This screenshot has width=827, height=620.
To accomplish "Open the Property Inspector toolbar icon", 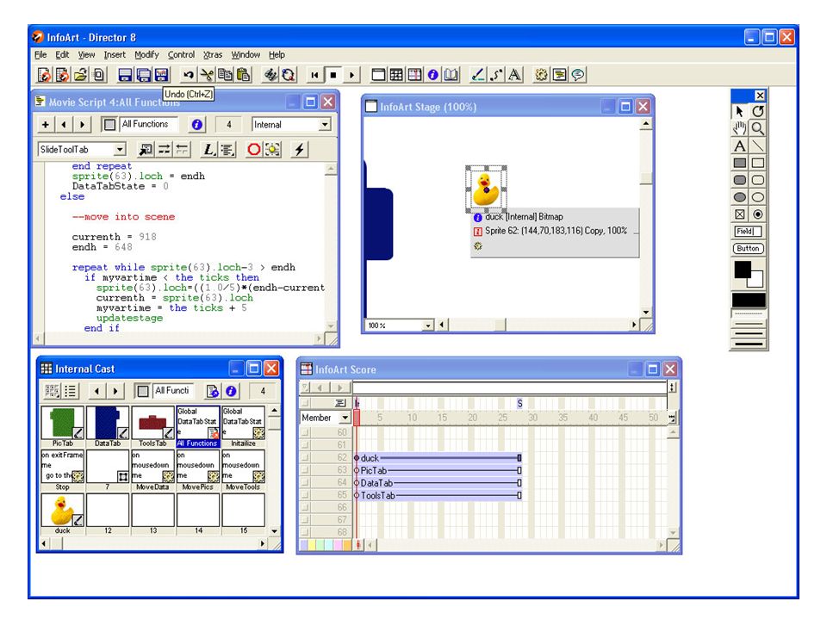I will [x=433, y=75].
